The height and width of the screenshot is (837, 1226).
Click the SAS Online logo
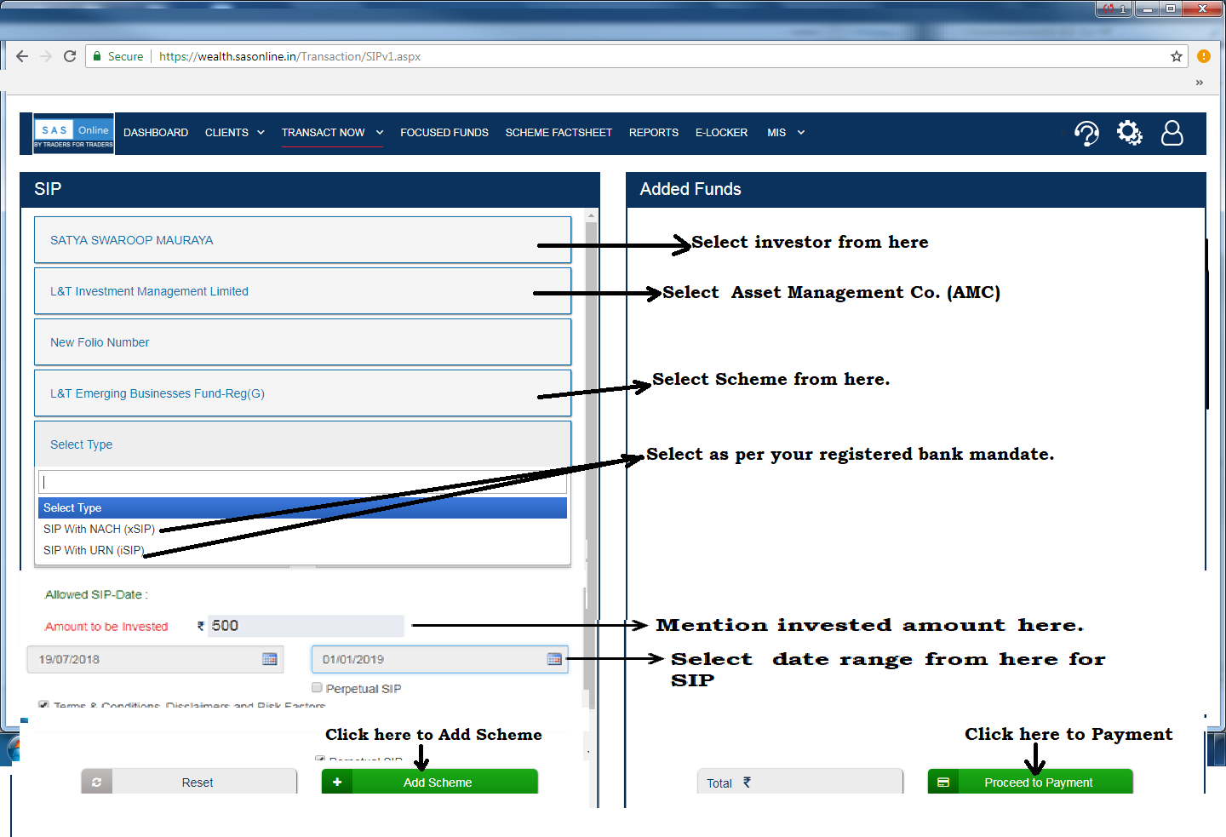pos(73,134)
